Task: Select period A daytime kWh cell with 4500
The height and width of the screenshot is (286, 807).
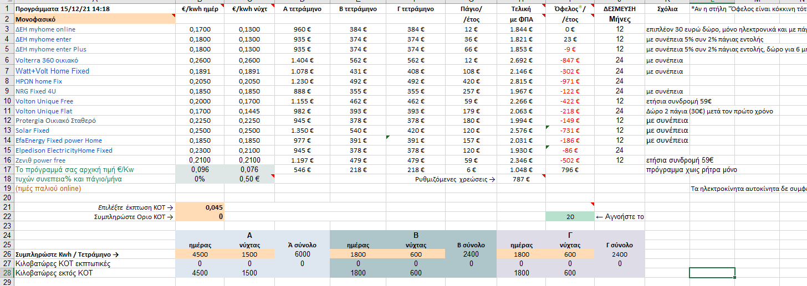Action: (200, 254)
